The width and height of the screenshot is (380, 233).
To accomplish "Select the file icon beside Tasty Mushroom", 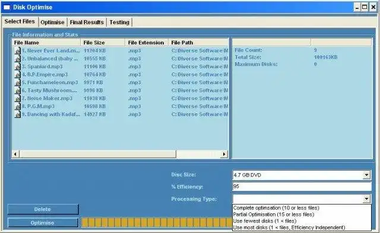I will (17, 91).
